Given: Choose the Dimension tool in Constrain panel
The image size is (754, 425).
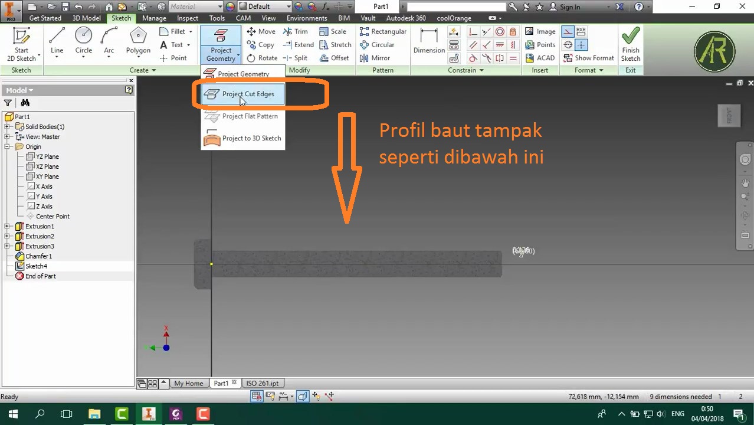Looking at the screenshot, I should (x=429, y=42).
